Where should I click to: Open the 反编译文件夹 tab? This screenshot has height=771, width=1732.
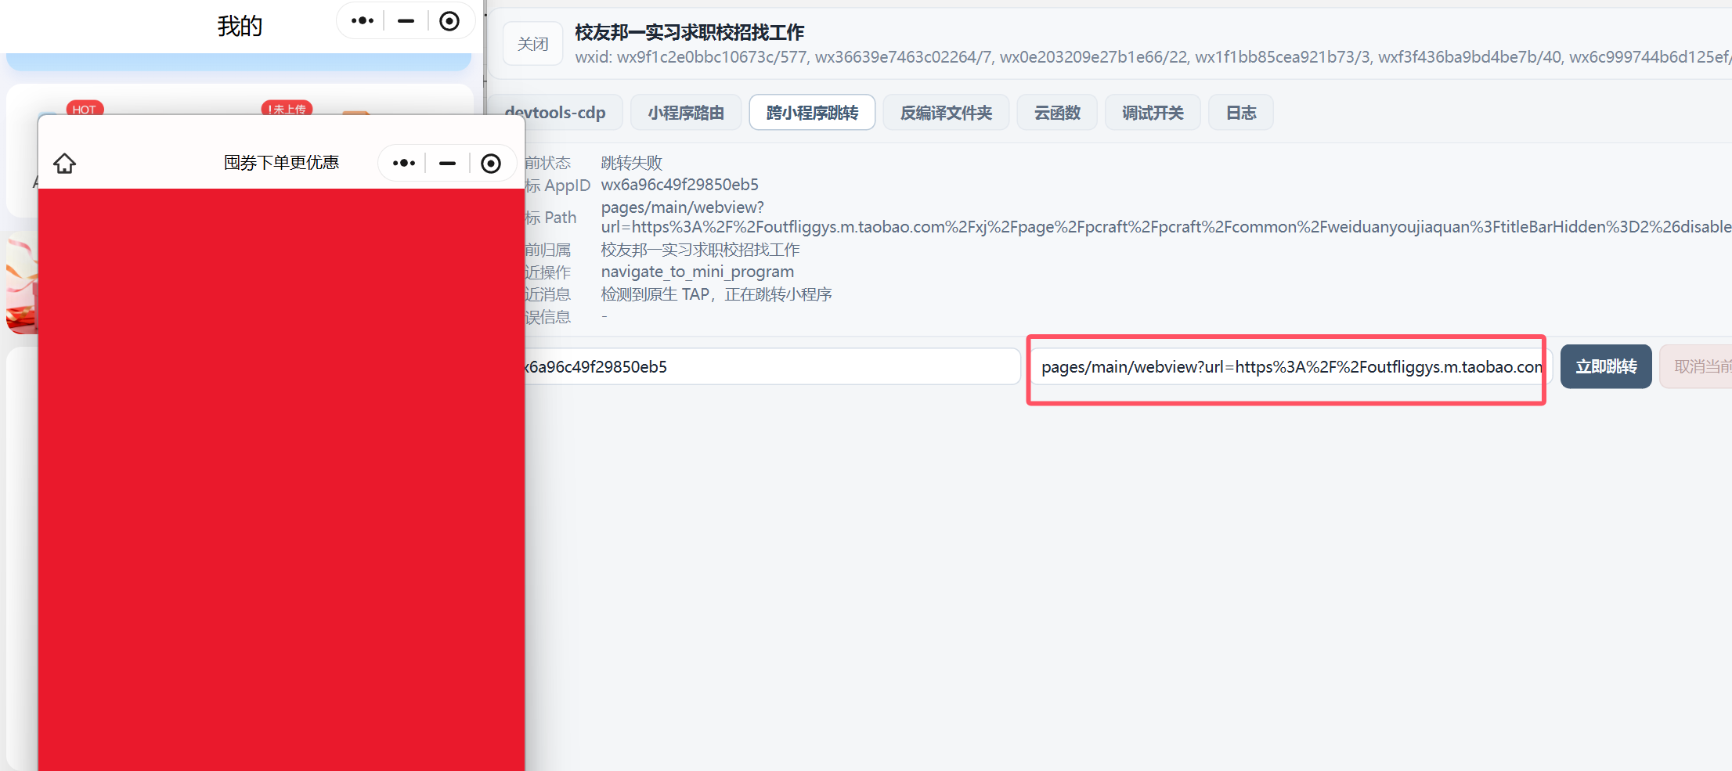pos(946,113)
